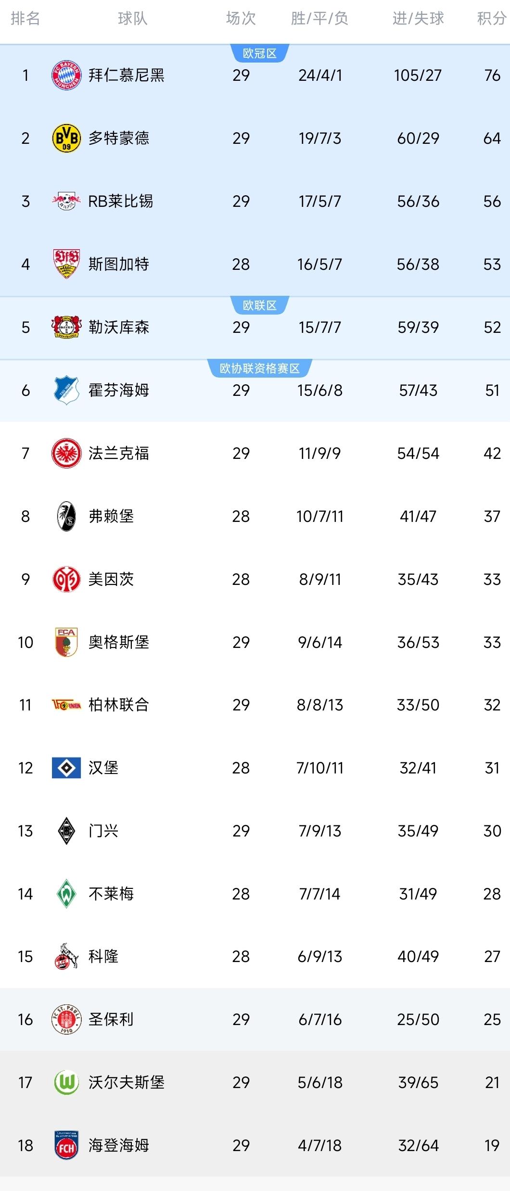Select the RB Leipzig team logo
The image size is (510, 1191).
coord(66,201)
